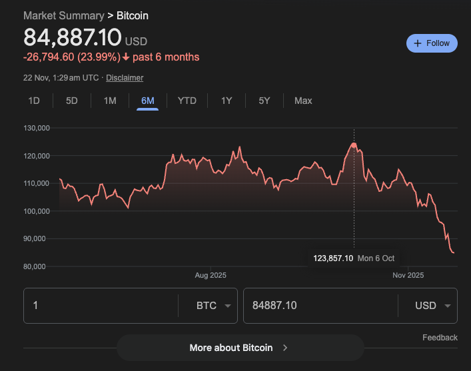Expand the USD currency dropdown
The width and height of the screenshot is (471, 371).
point(432,306)
